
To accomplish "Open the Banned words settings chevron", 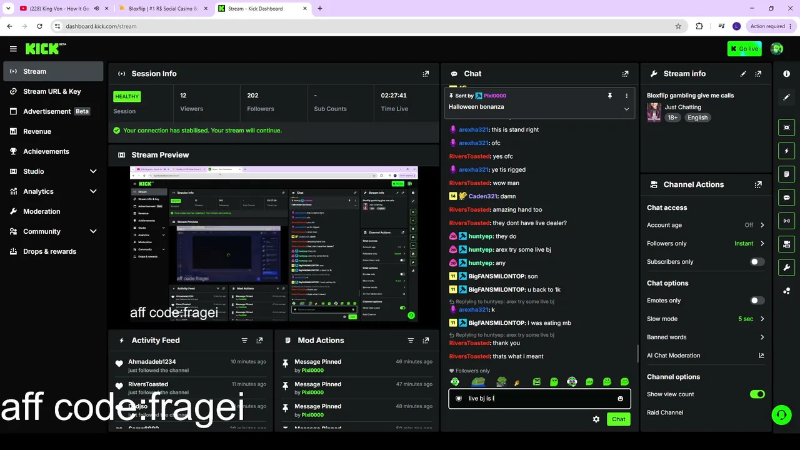I will point(762,337).
